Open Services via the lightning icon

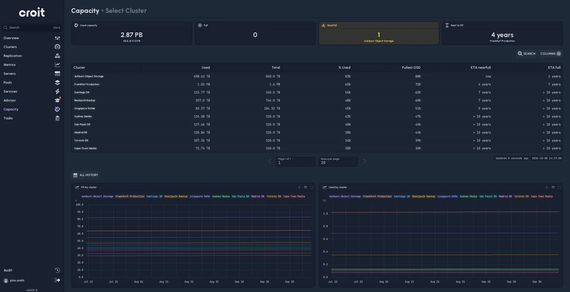tap(57, 91)
